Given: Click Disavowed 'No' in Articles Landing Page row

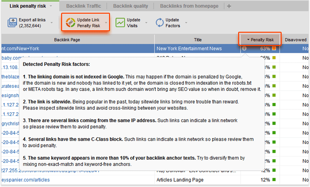Looking at the screenshot, I should pos(305,180).
